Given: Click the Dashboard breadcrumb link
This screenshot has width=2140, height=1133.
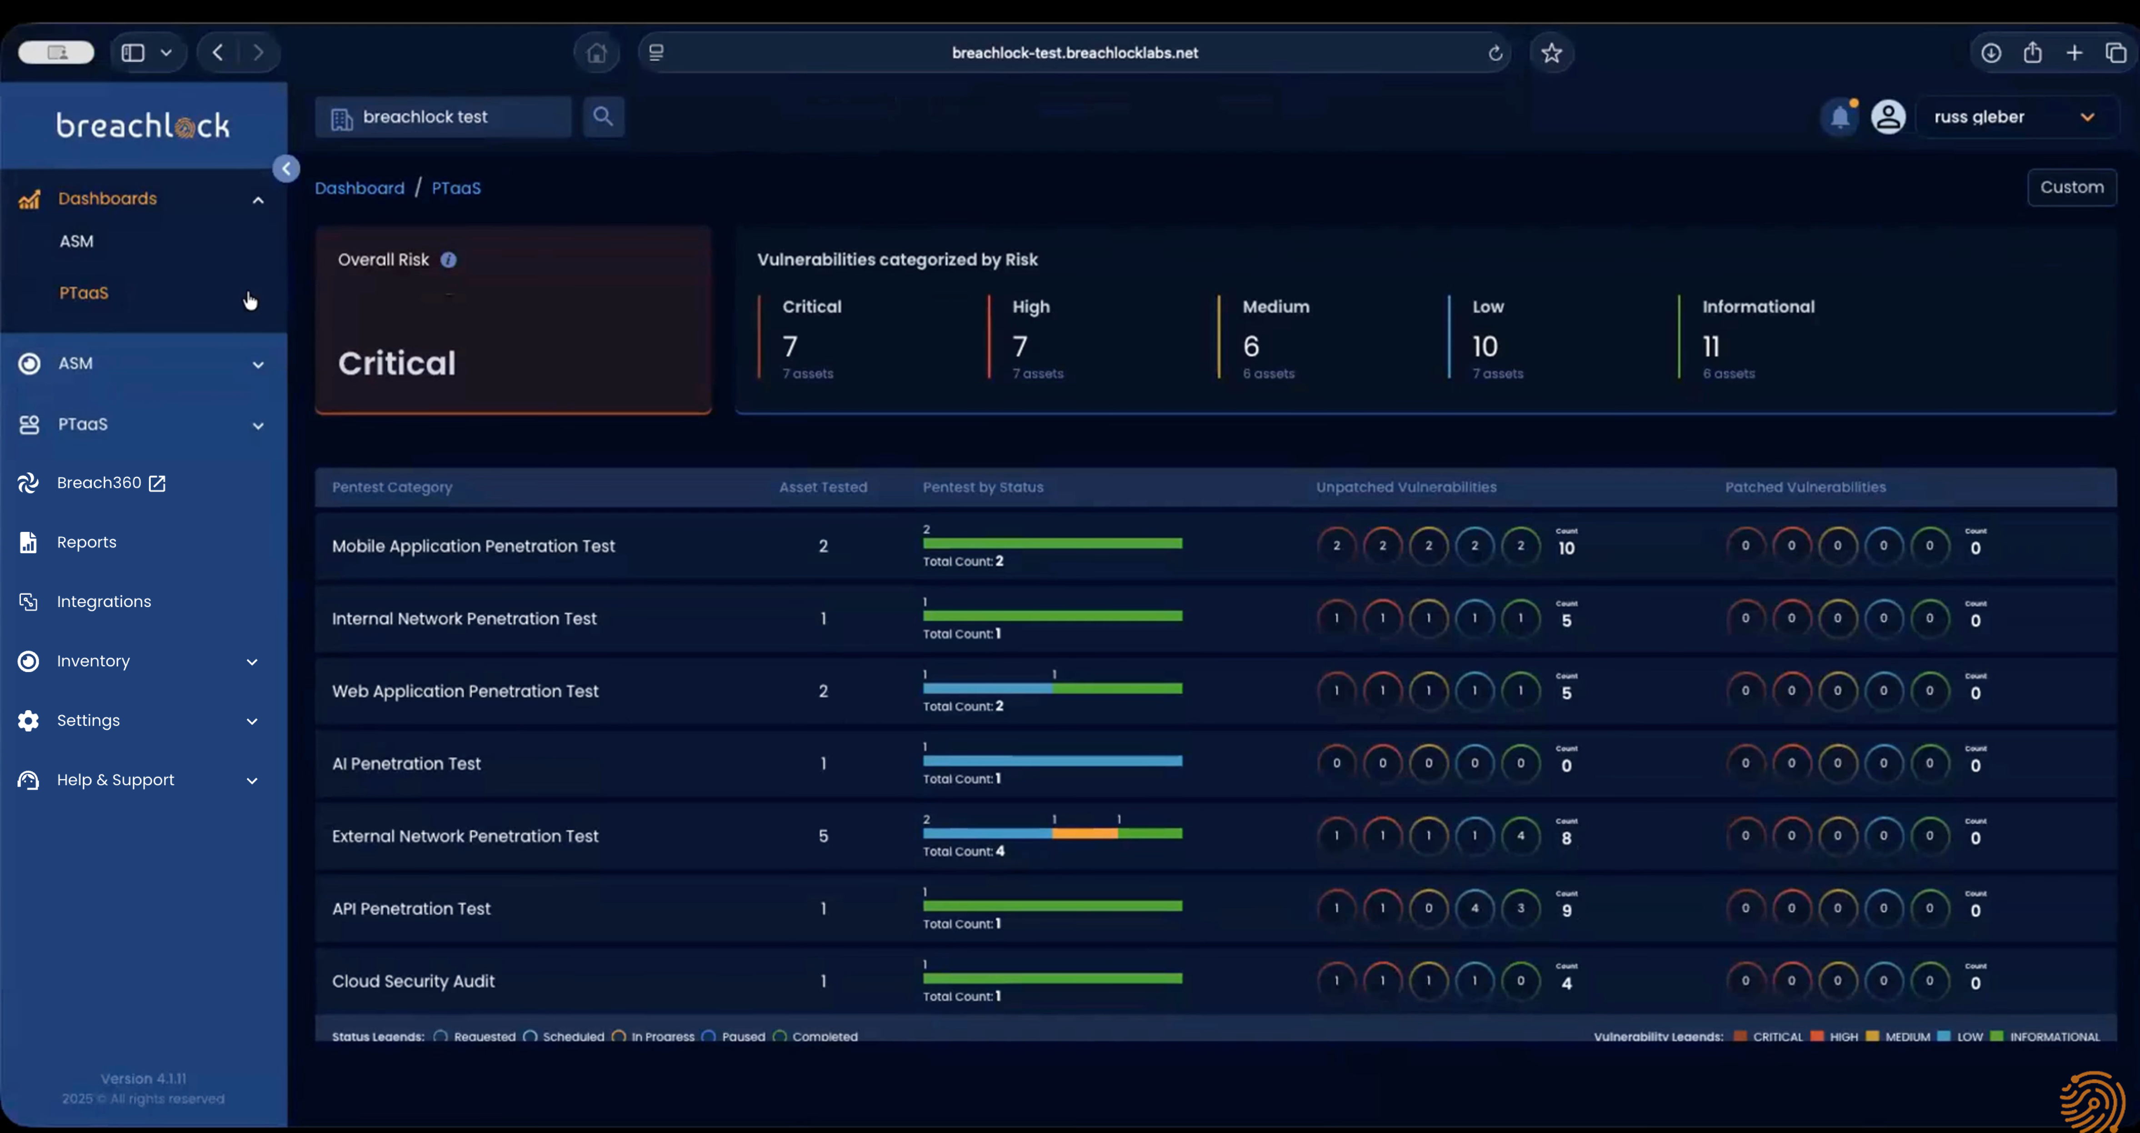Looking at the screenshot, I should pos(360,188).
